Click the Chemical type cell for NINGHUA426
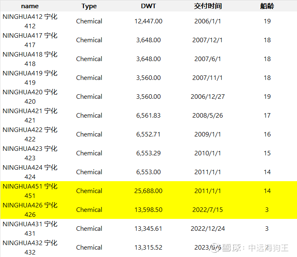Screen dimensions: 297x257 [89, 210]
